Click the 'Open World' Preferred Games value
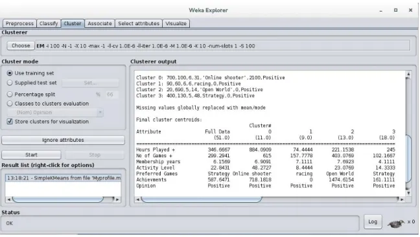420x237 pixels. point(340,174)
